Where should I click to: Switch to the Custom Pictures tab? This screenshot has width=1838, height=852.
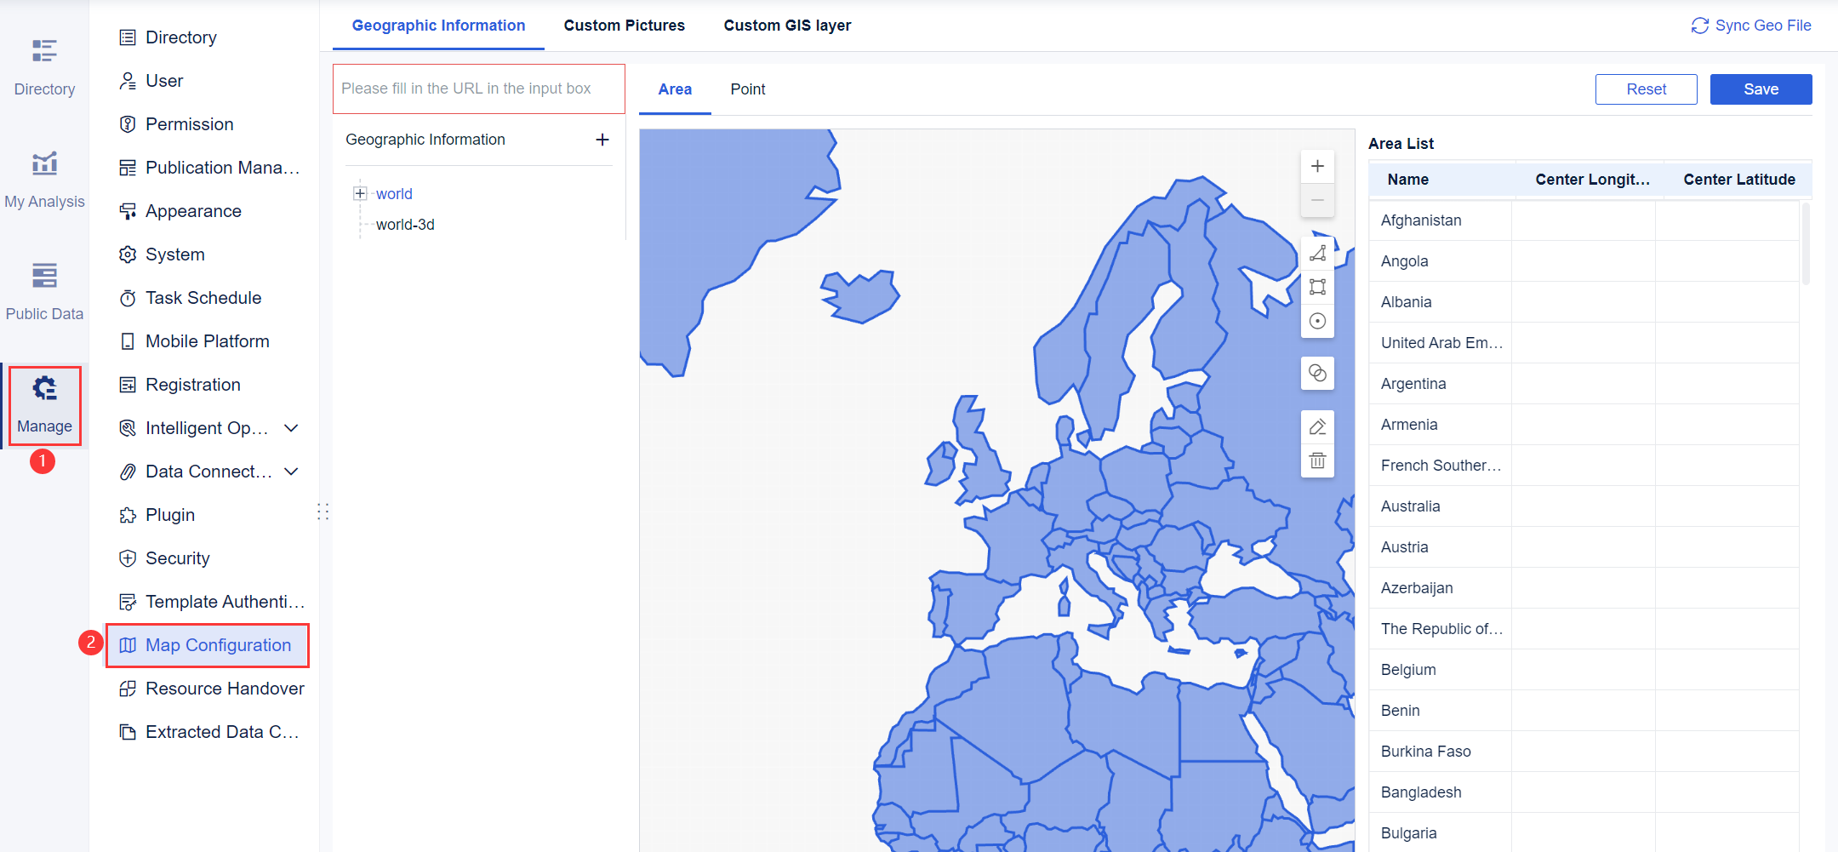click(624, 25)
